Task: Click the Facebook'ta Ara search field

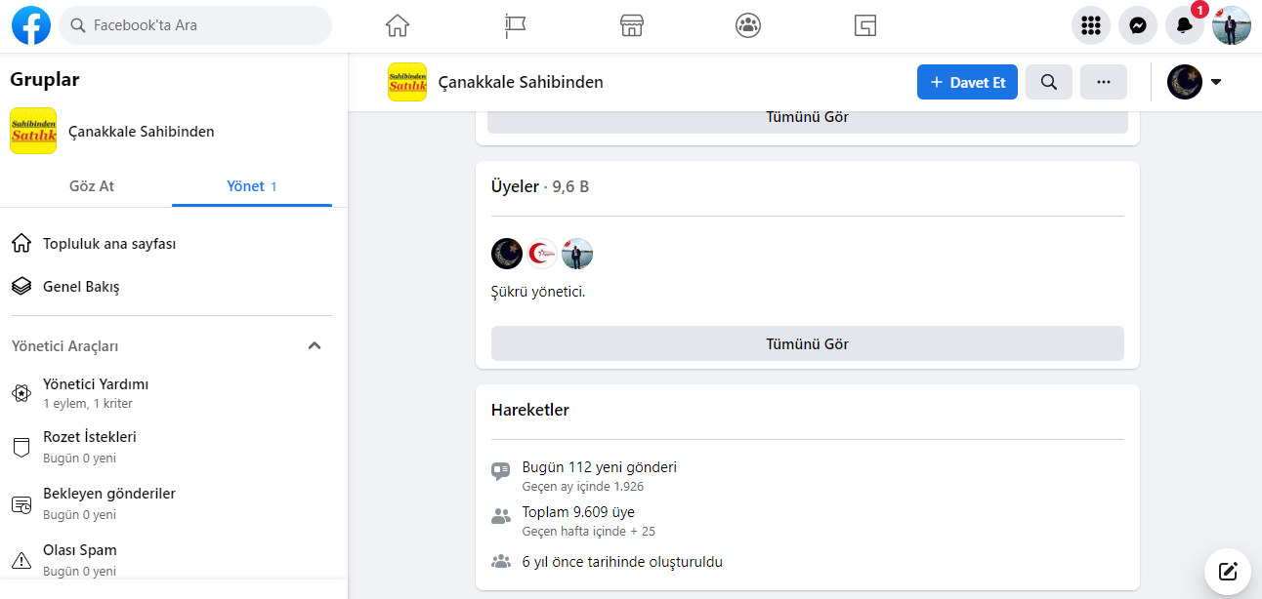Action: (x=195, y=25)
